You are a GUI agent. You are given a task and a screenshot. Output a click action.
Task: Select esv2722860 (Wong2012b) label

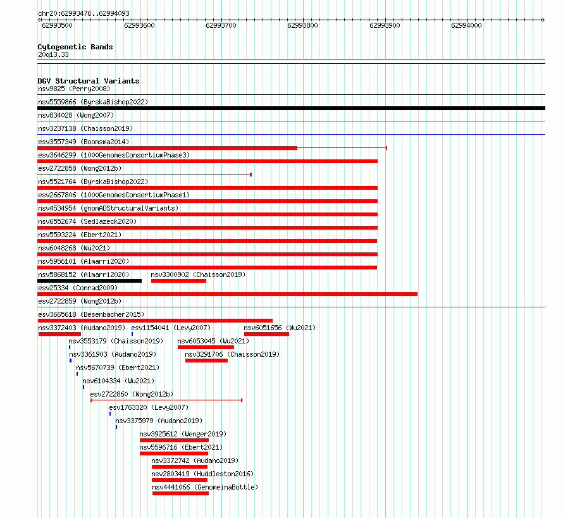[132, 394]
